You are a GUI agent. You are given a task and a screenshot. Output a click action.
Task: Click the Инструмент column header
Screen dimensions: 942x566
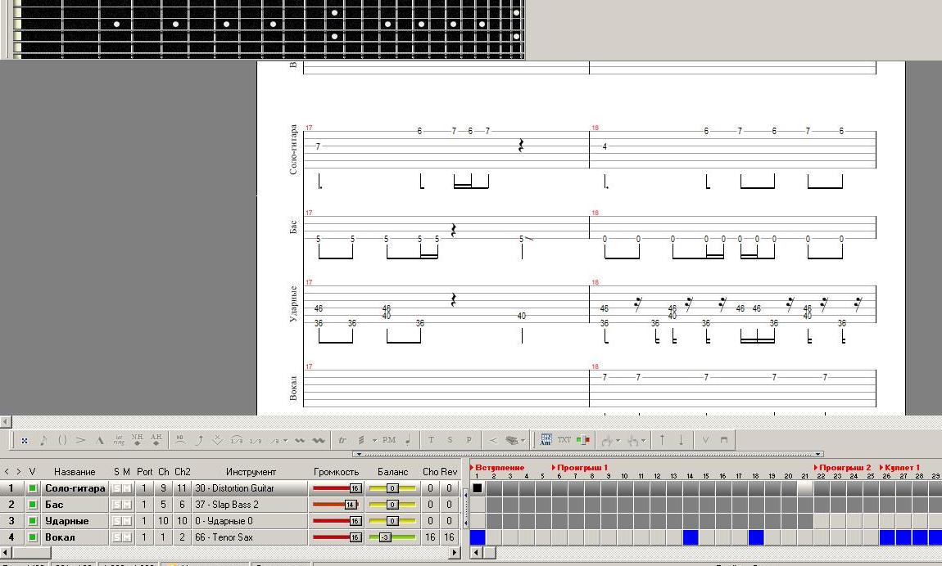tap(251, 472)
